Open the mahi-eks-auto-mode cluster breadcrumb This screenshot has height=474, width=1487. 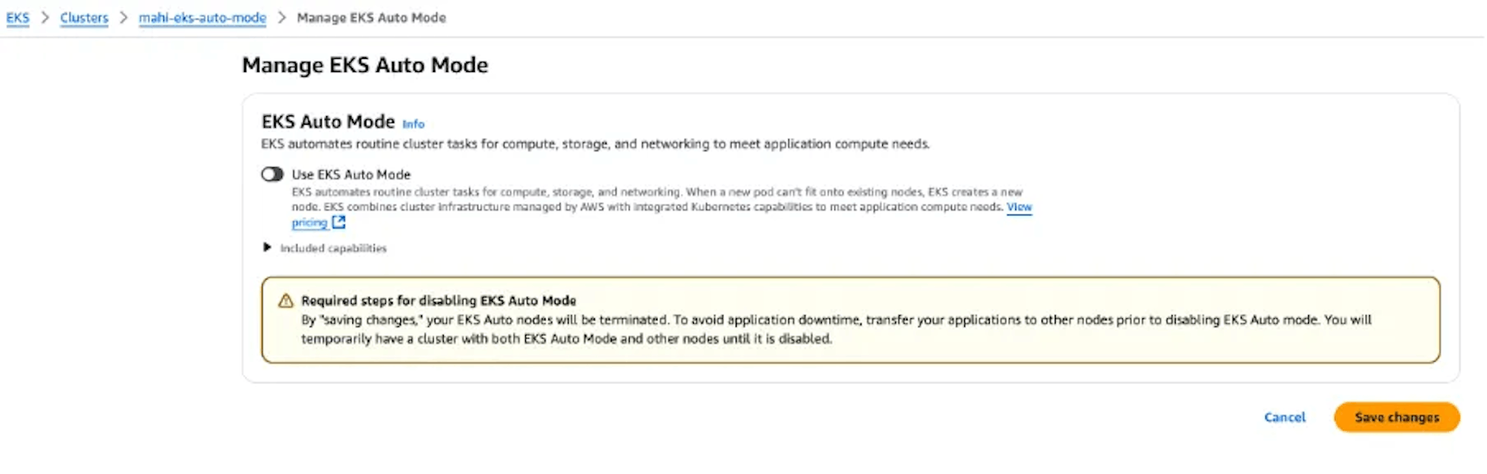pyautogui.click(x=202, y=17)
